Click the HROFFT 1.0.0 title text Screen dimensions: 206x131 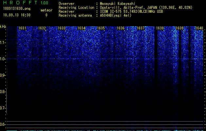(26, 3)
